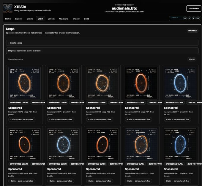
Task: Claim inscription #2863 with zero network fee
Action: click(x=100, y=181)
